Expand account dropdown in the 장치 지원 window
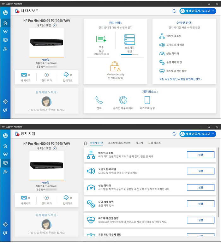The height and width of the screenshot is (243, 221). coord(213,134)
